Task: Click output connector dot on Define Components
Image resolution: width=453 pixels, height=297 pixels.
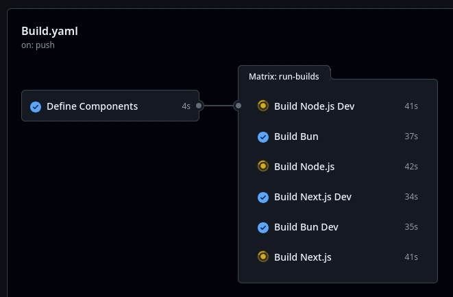Action: pos(199,106)
